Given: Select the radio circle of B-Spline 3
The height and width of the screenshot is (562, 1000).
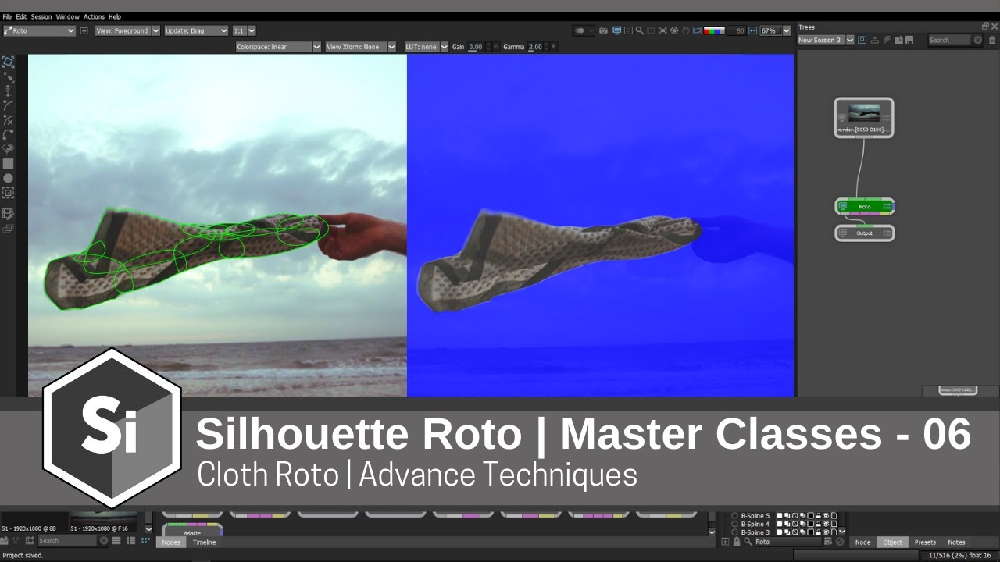Looking at the screenshot, I should click(734, 532).
